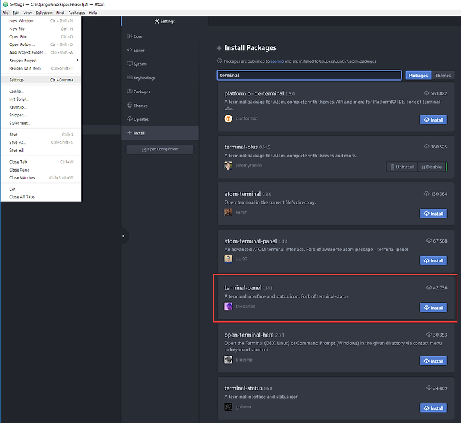Toggle search to Themes
Screen dimensions: 461x423
click(443, 76)
